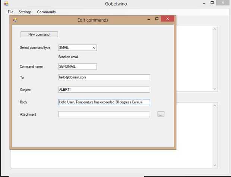Click the 'Subject' label
The width and height of the screenshot is (231, 177).
pyautogui.click(x=25, y=90)
